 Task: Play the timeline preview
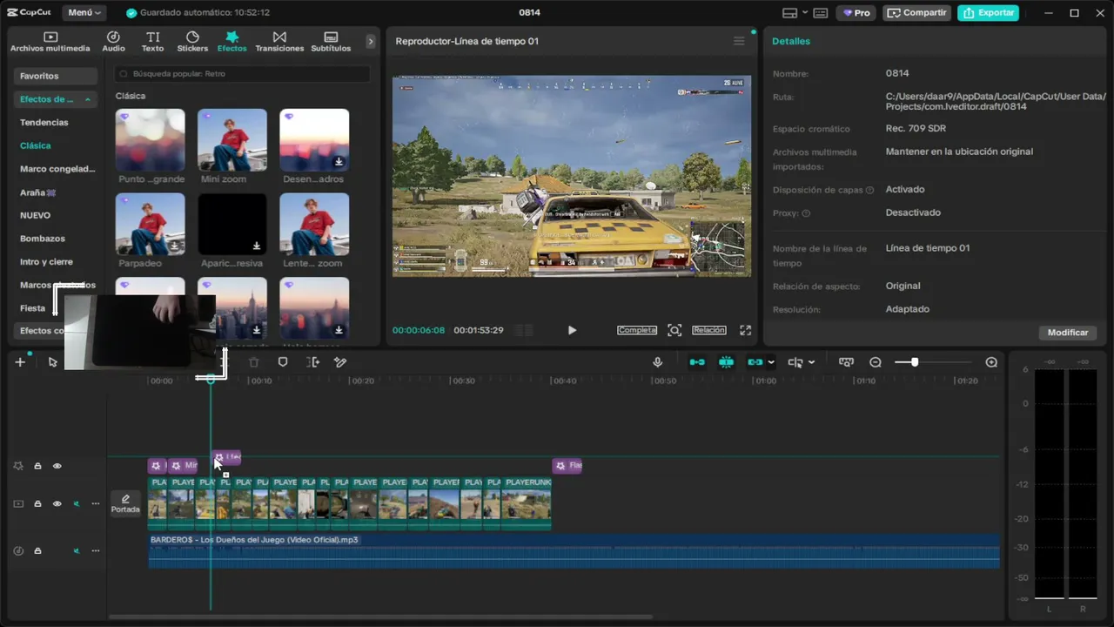point(572,331)
